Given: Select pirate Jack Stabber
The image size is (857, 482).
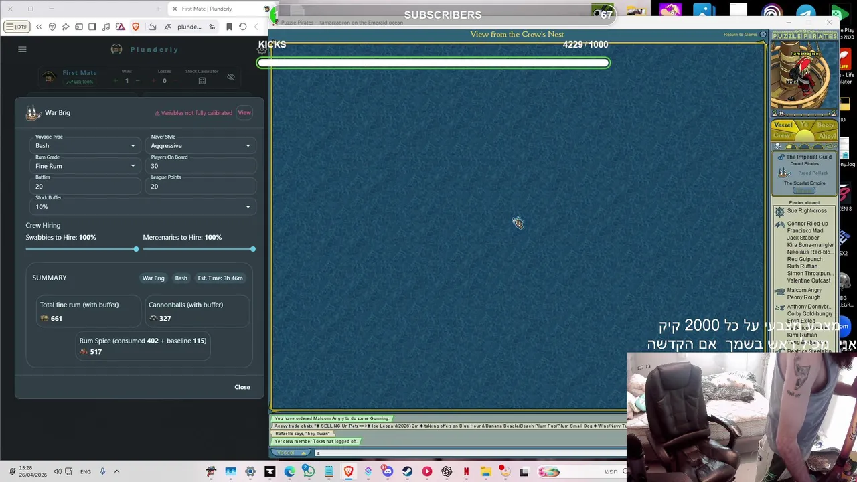Looking at the screenshot, I should point(803,238).
